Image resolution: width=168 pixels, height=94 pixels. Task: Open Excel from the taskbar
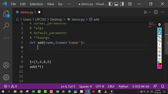point(33,92)
